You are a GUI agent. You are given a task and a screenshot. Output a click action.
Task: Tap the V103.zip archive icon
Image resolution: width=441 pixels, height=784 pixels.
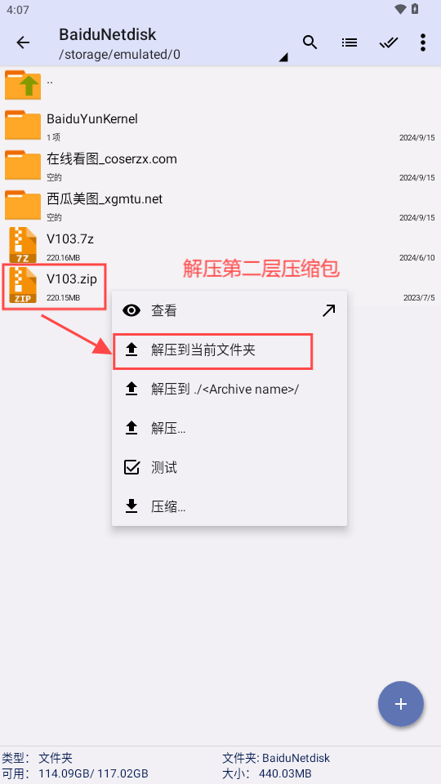[x=23, y=285]
